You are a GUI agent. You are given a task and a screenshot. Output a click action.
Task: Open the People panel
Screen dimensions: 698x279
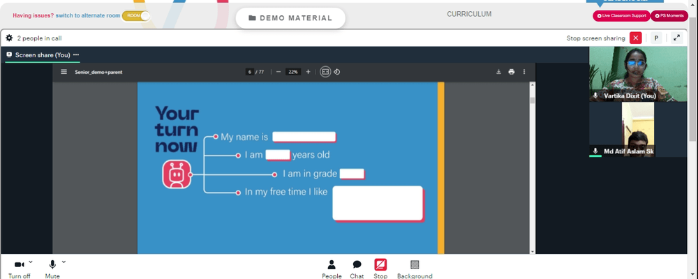tap(332, 269)
